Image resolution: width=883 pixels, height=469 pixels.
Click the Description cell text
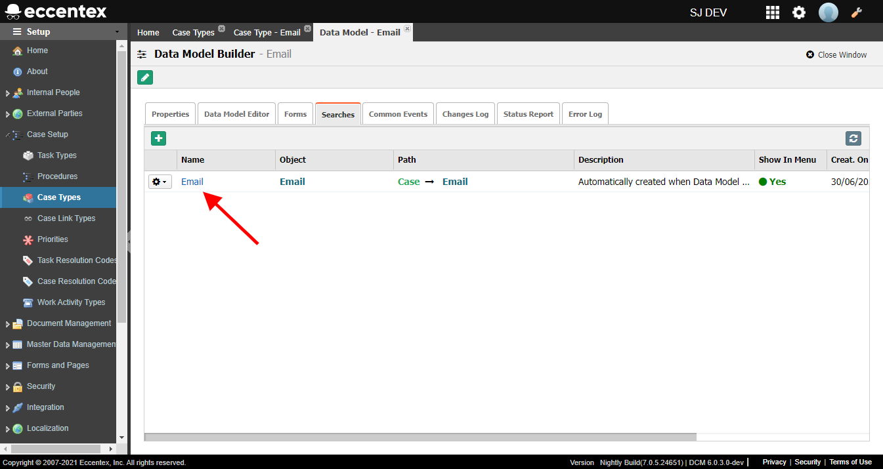(664, 182)
